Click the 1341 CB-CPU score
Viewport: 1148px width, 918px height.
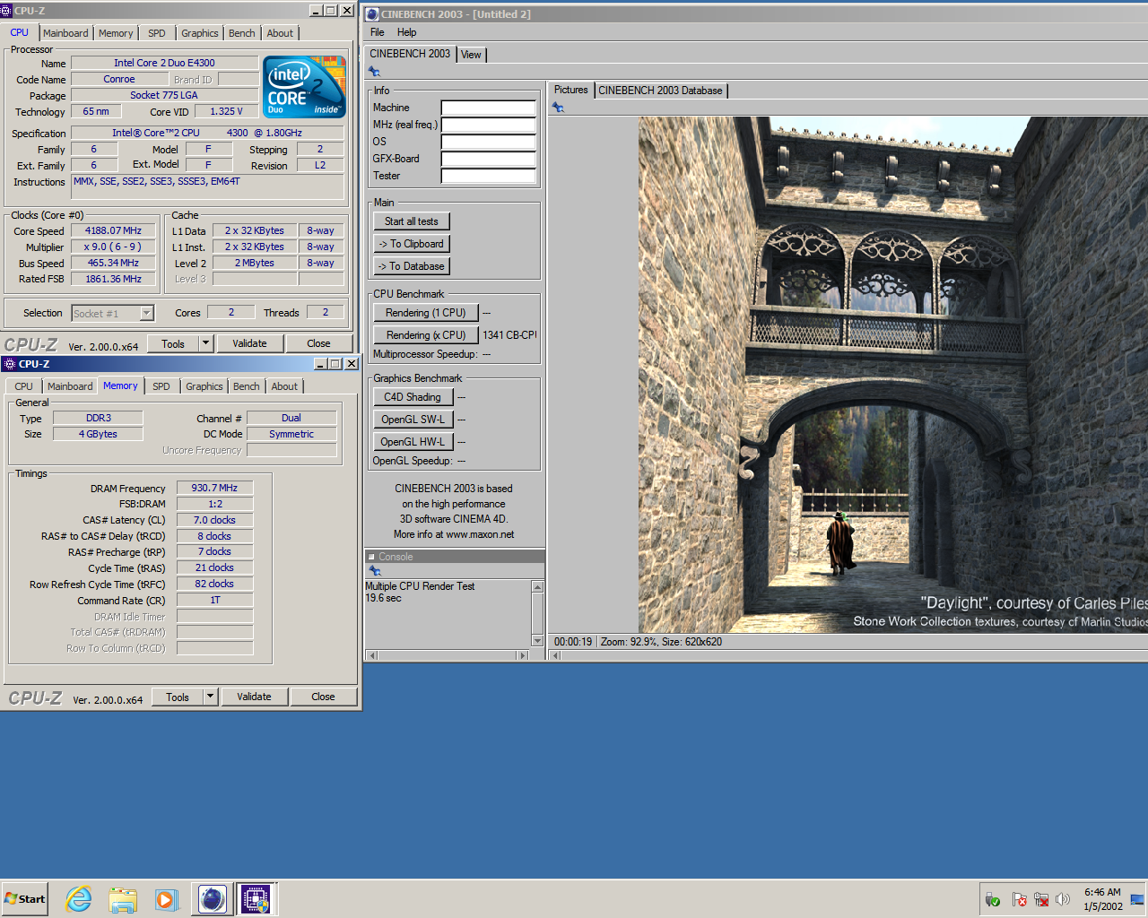tap(509, 335)
